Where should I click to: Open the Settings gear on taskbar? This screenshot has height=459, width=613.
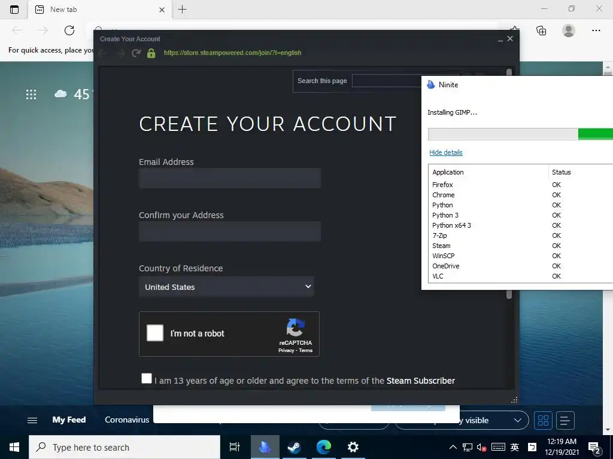353,447
